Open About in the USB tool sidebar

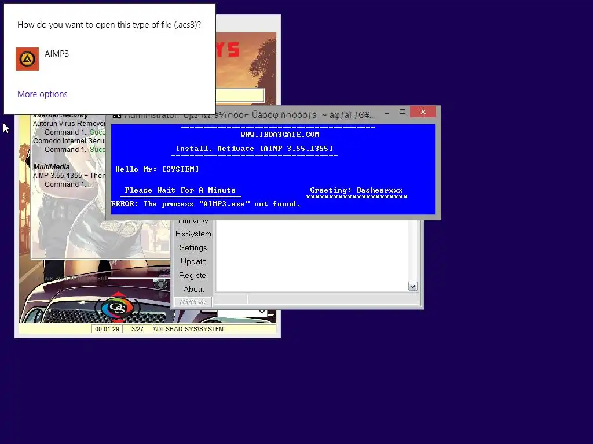(193, 289)
